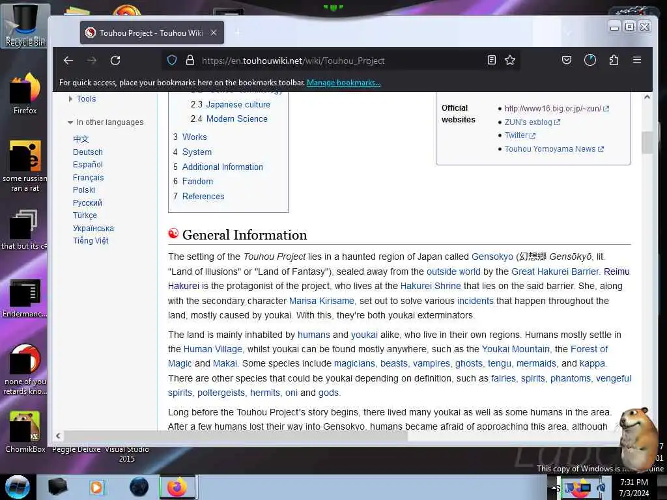
Task: Select the Firefox desktop shortcut
Action: click(x=25, y=94)
